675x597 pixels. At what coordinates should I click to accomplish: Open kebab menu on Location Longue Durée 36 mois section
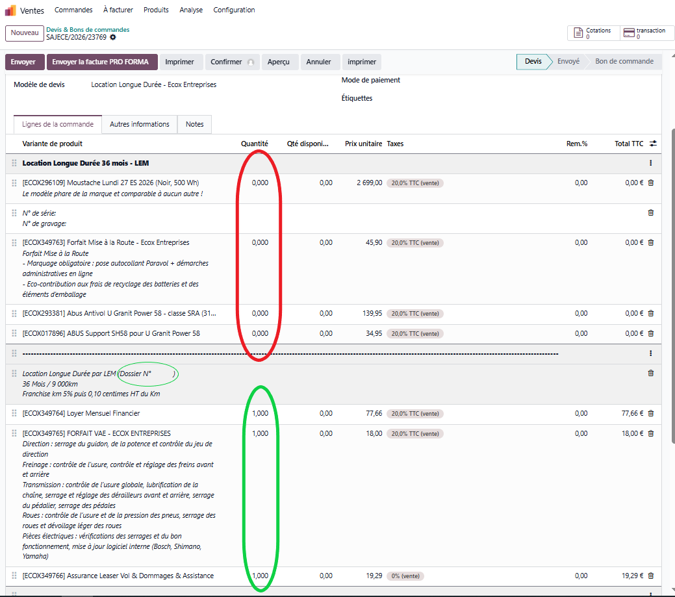point(650,163)
